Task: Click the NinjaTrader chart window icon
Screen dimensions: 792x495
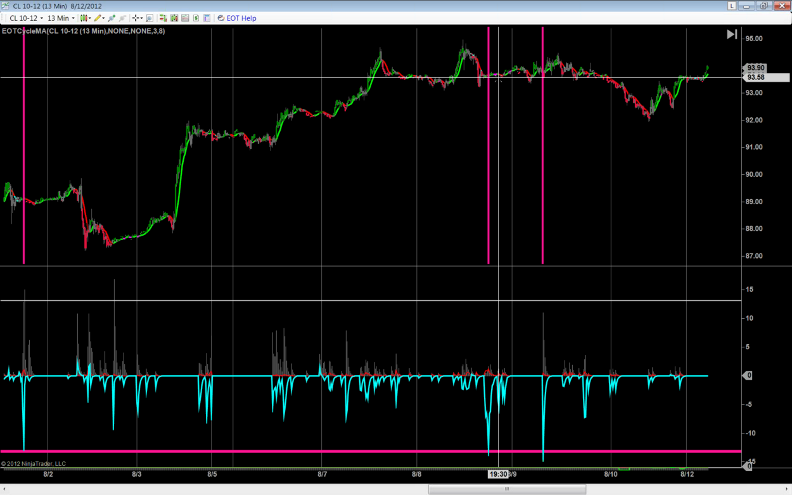Action: click(6, 6)
